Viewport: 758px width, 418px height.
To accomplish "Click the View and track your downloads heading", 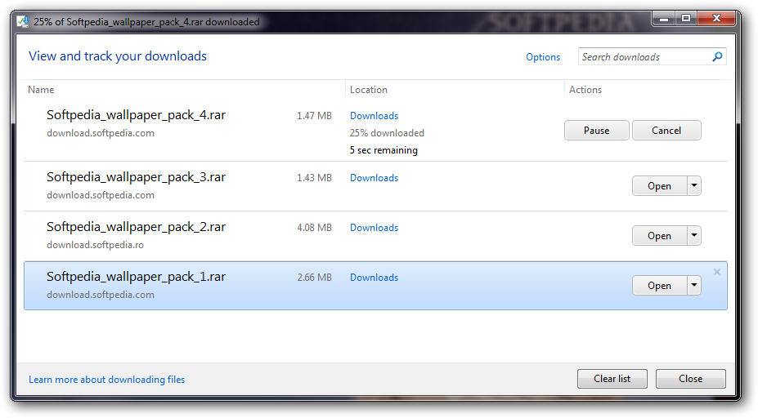I will [118, 56].
